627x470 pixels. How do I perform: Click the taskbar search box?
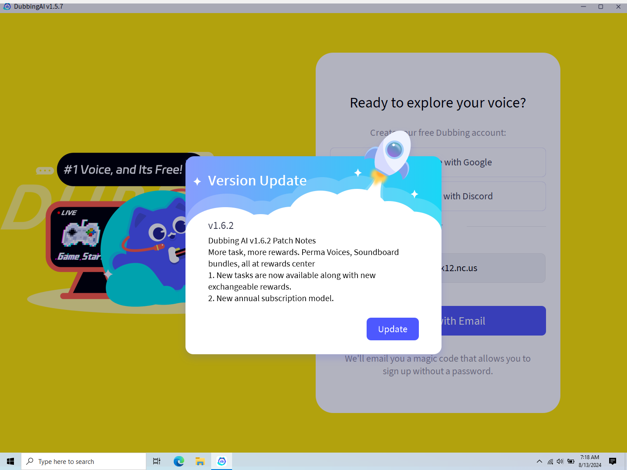(x=84, y=461)
